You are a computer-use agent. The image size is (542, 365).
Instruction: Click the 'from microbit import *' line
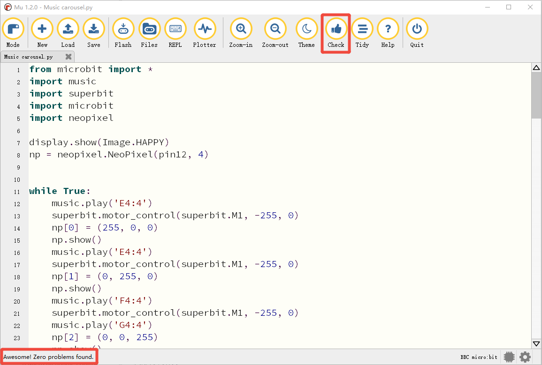(x=91, y=69)
